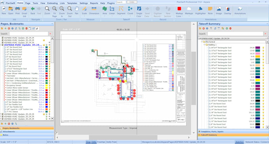Fit Page to the view
This screenshot has height=144, width=269.
pos(54,12)
